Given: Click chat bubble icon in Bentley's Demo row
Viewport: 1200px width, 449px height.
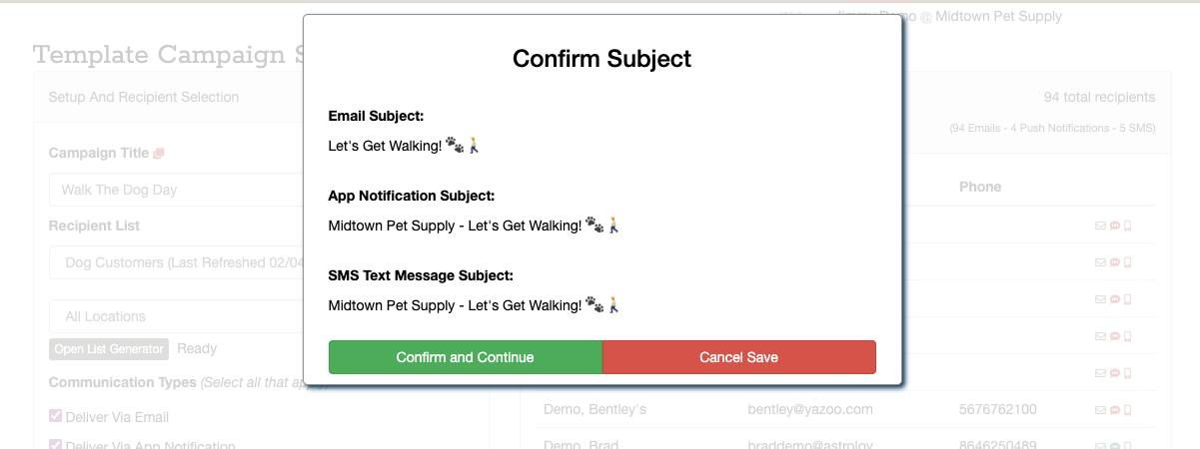Looking at the screenshot, I should click(1114, 410).
